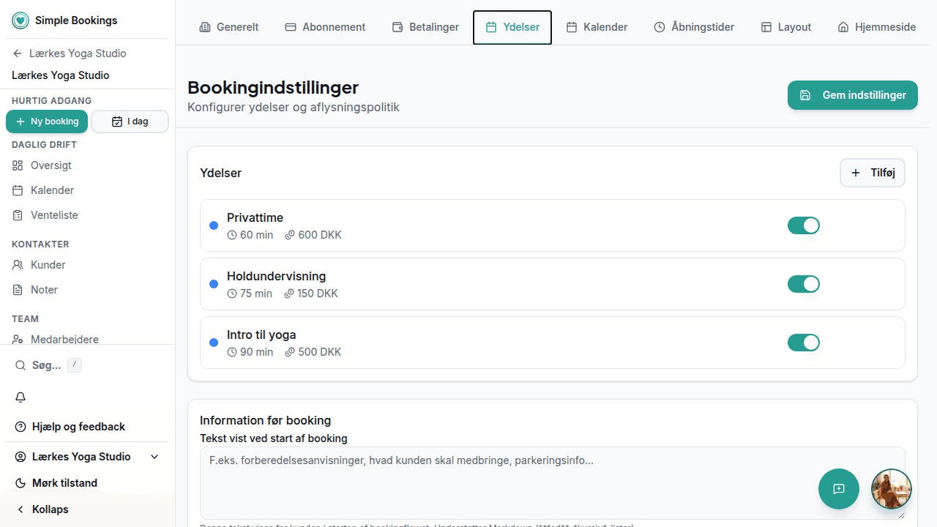Click the Åbningstider tab clock icon
This screenshot has height=527, width=937.
pos(660,27)
